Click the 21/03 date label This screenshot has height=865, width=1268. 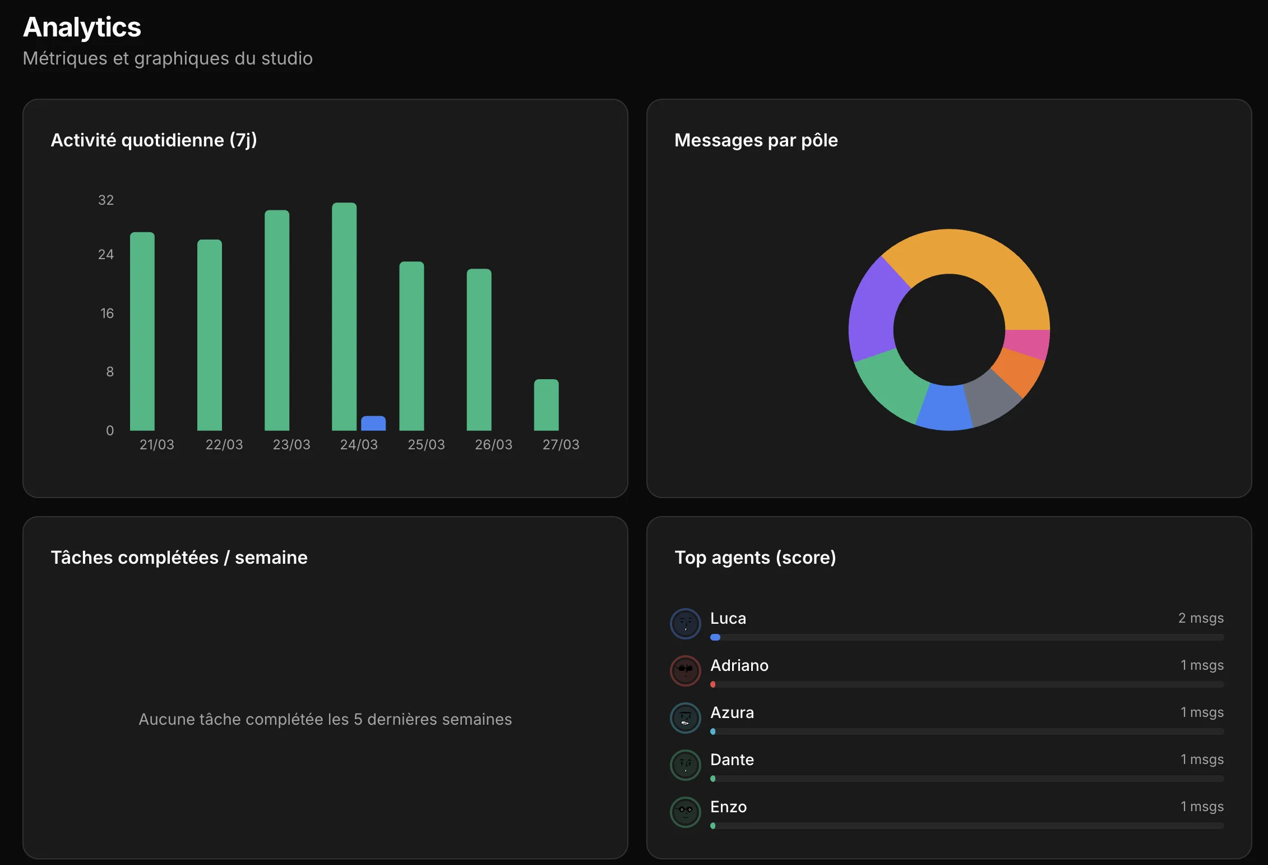(x=156, y=444)
